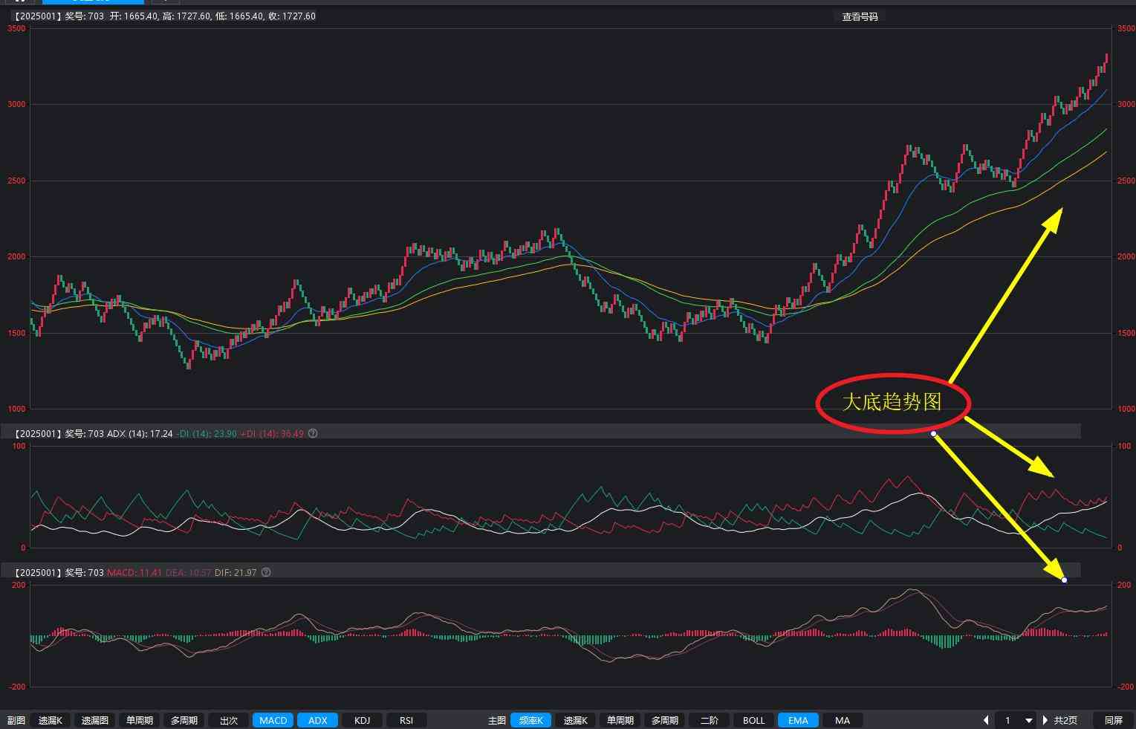Select 遗漏K in the 副图 group

coord(50,720)
